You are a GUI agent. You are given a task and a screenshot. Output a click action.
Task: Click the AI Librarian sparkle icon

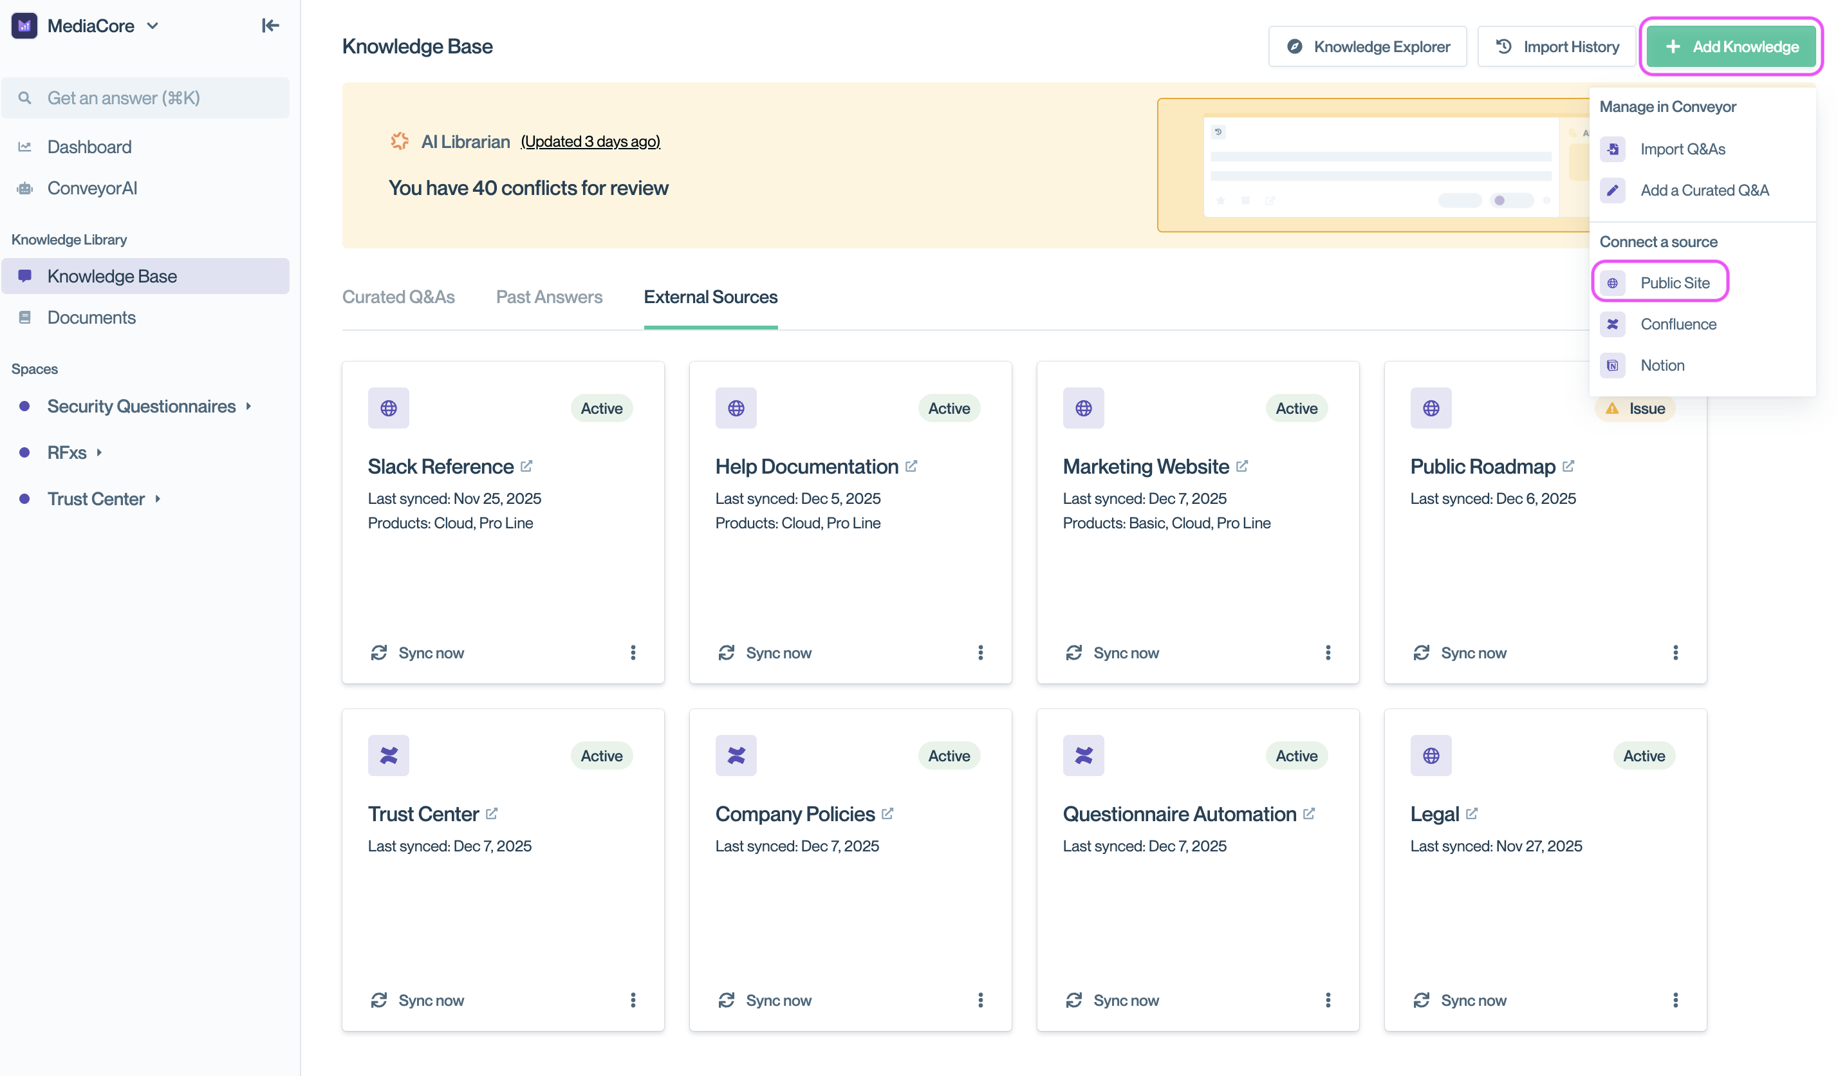(x=400, y=141)
